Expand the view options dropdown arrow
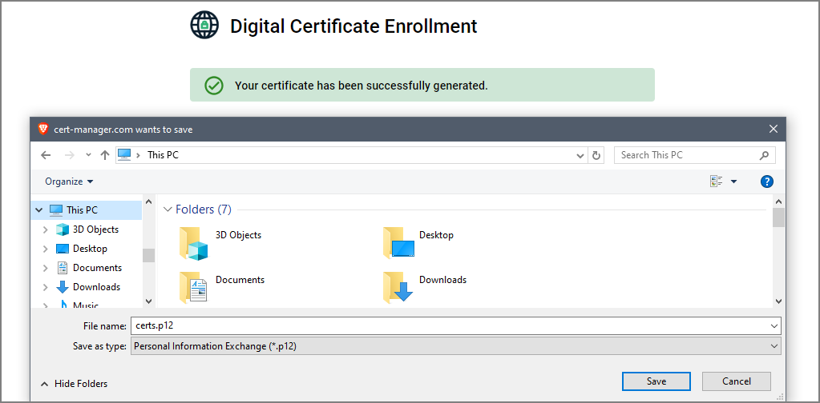The width and height of the screenshot is (820, 403). (733, 182)
